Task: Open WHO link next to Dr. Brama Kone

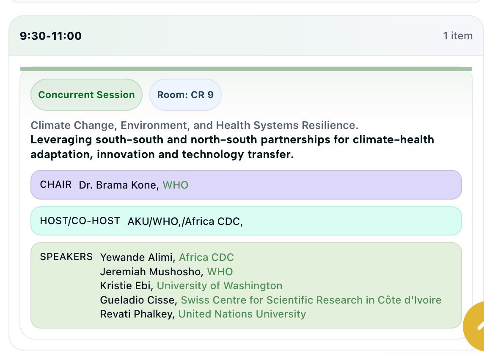Action: pos(175,185)
